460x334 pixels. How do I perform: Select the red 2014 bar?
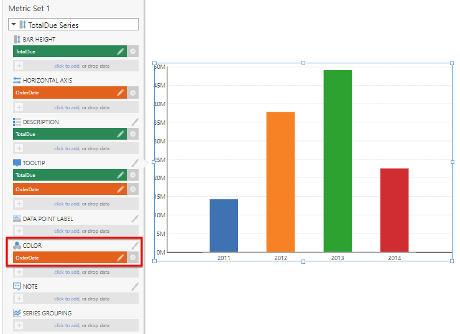(x=394, y=210)
